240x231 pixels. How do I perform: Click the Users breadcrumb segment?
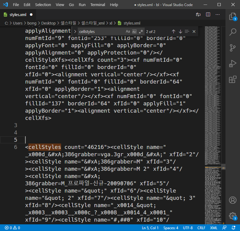pos(18,23)
